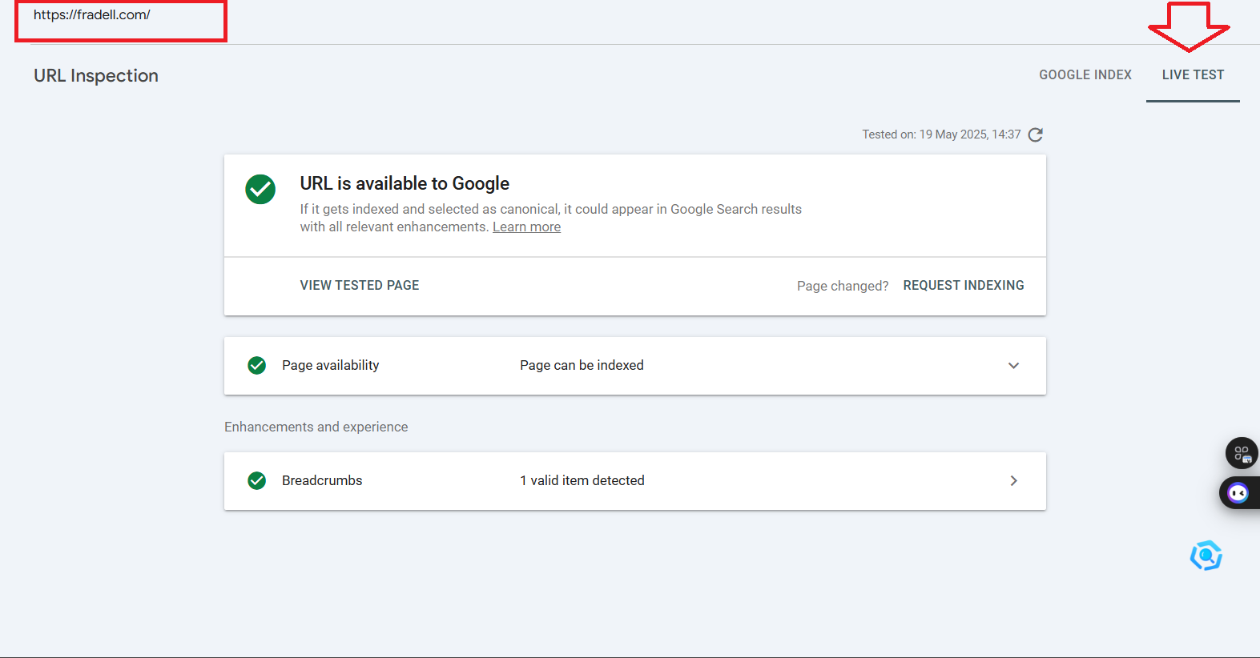Click the refresh icon beside the tested date
1260x658 pixels.
coord(1035,134)
